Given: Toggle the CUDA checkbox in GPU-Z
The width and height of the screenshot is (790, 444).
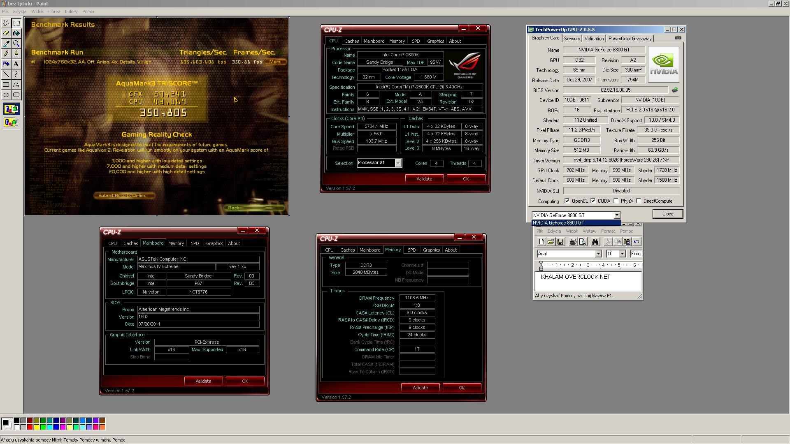Looking at the screenshot, I should coord(593,201).
